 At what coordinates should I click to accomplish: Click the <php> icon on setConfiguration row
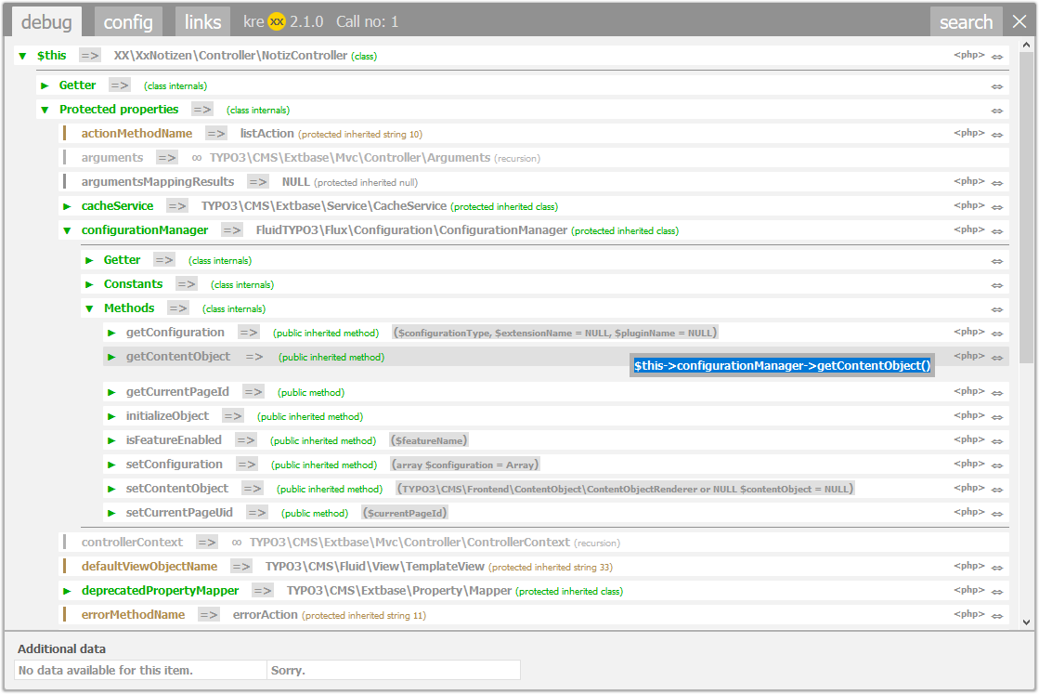click(968, 464)
